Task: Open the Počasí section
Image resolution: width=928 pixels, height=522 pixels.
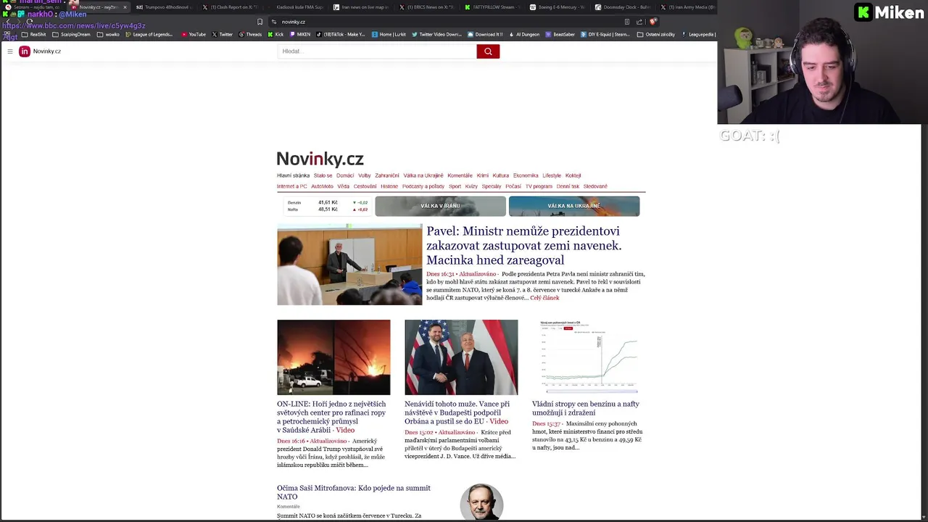Action: (x=513, y=186)
